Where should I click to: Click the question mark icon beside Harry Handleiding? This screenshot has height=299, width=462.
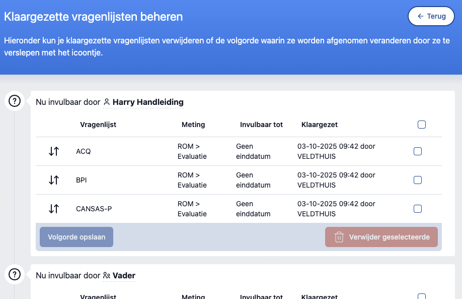[x=15, y=101]
